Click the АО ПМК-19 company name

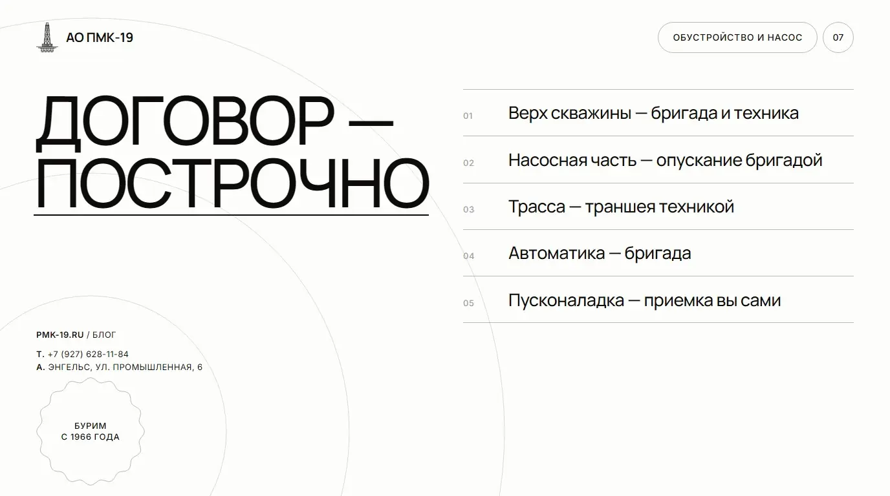point(100,38)
